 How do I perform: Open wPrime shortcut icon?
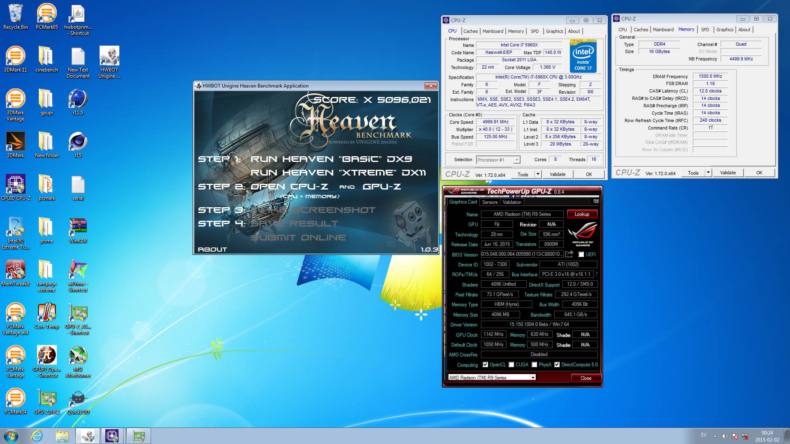click(78, 276)
